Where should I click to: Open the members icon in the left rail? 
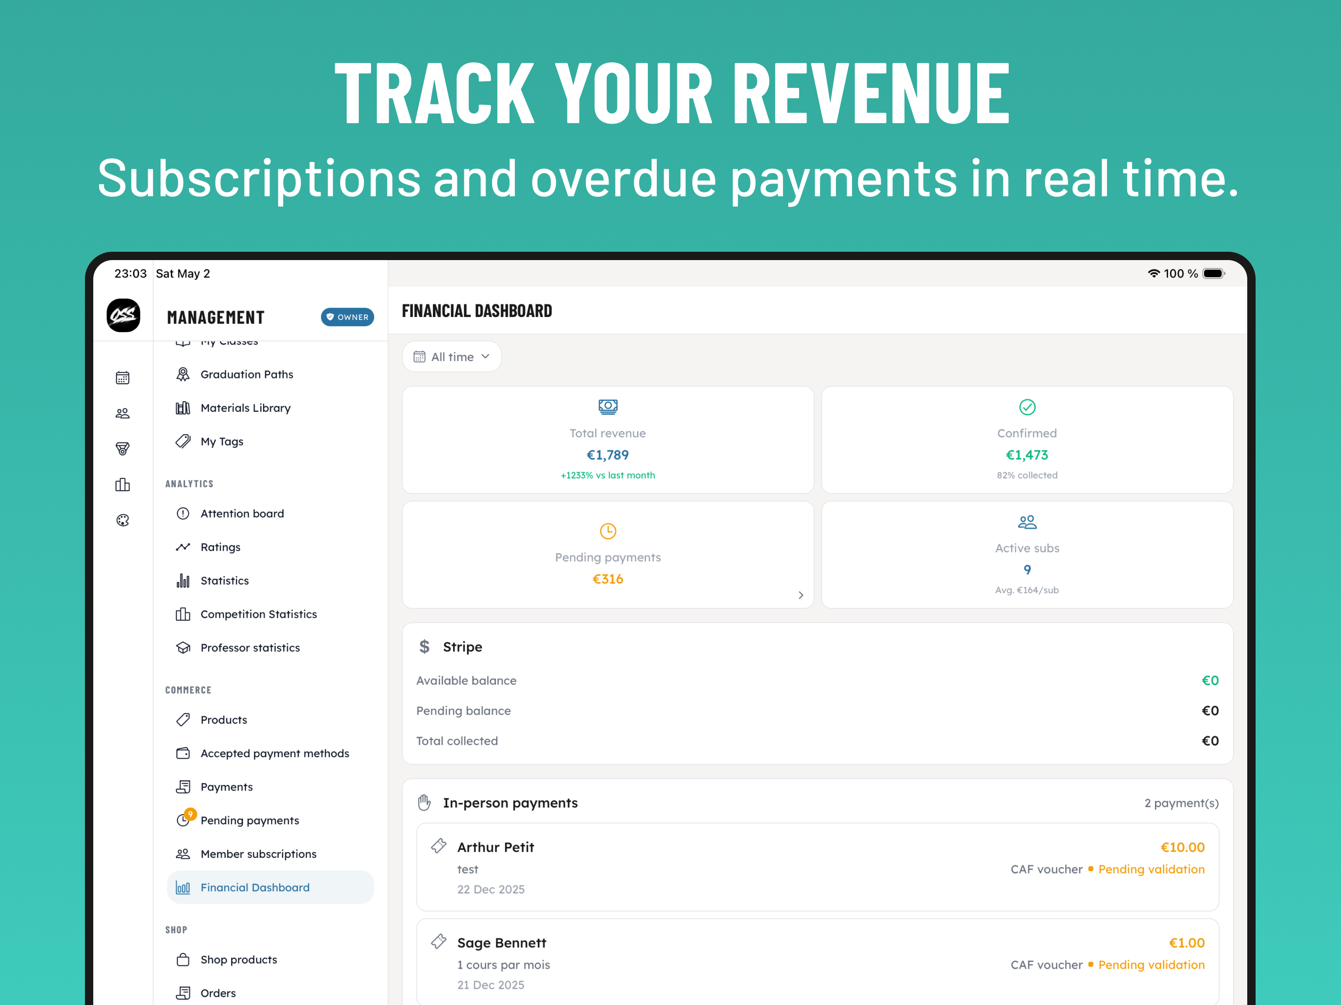(x=122, y=413)
